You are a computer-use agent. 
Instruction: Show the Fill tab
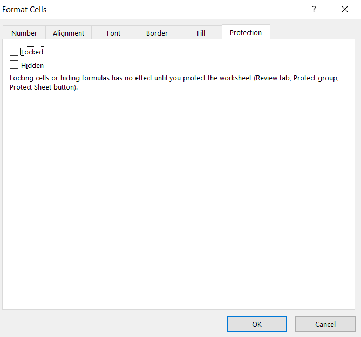pos(201,33)
